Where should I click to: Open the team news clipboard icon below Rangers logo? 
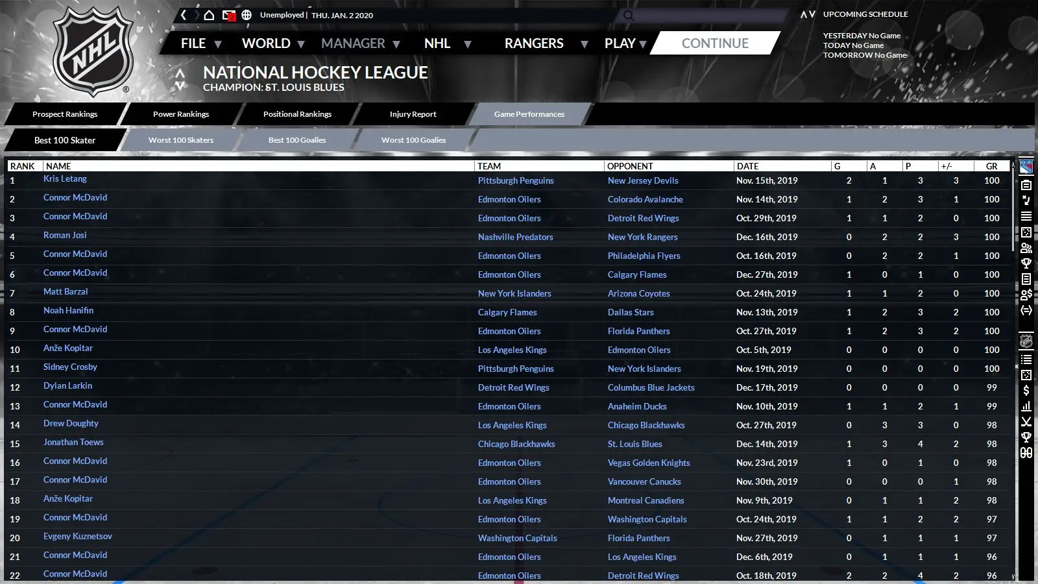point(1026,186)
